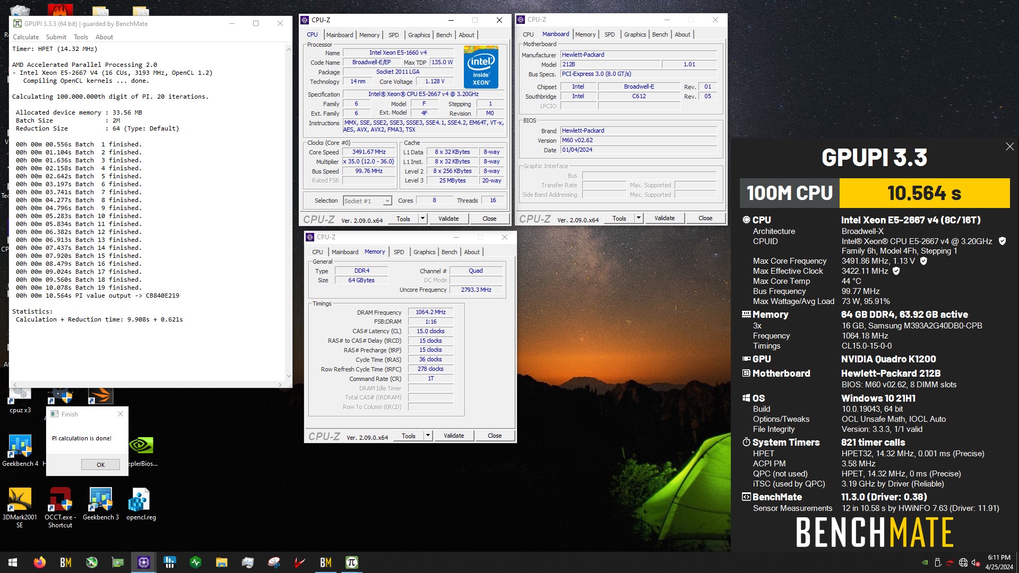Click GPUPI vertical scrollbar down arrow
1019x573 pixels.
click(289, 376)
